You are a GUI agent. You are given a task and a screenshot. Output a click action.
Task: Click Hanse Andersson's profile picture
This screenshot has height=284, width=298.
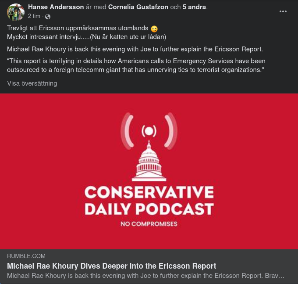(x=16, y=12)
